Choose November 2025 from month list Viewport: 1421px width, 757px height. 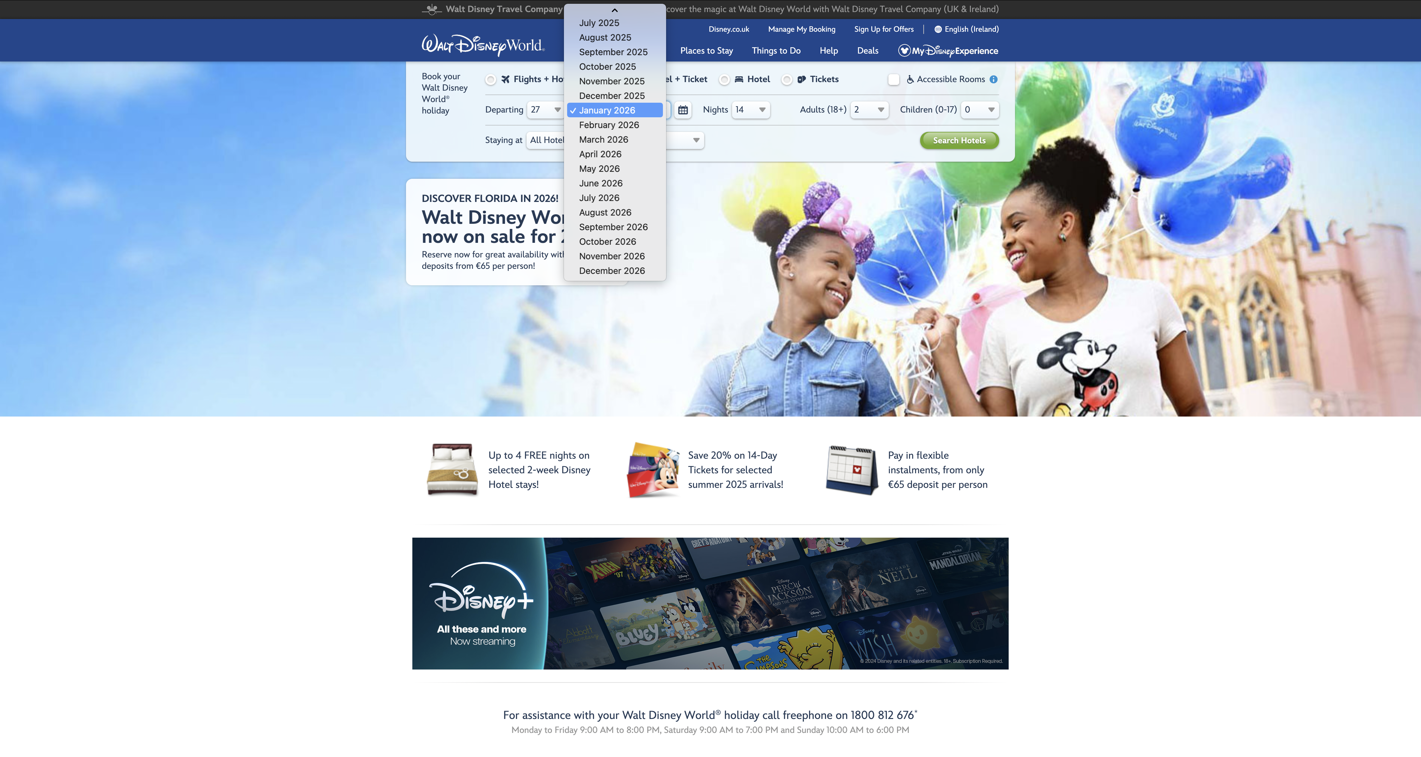[x=614, y=81]
